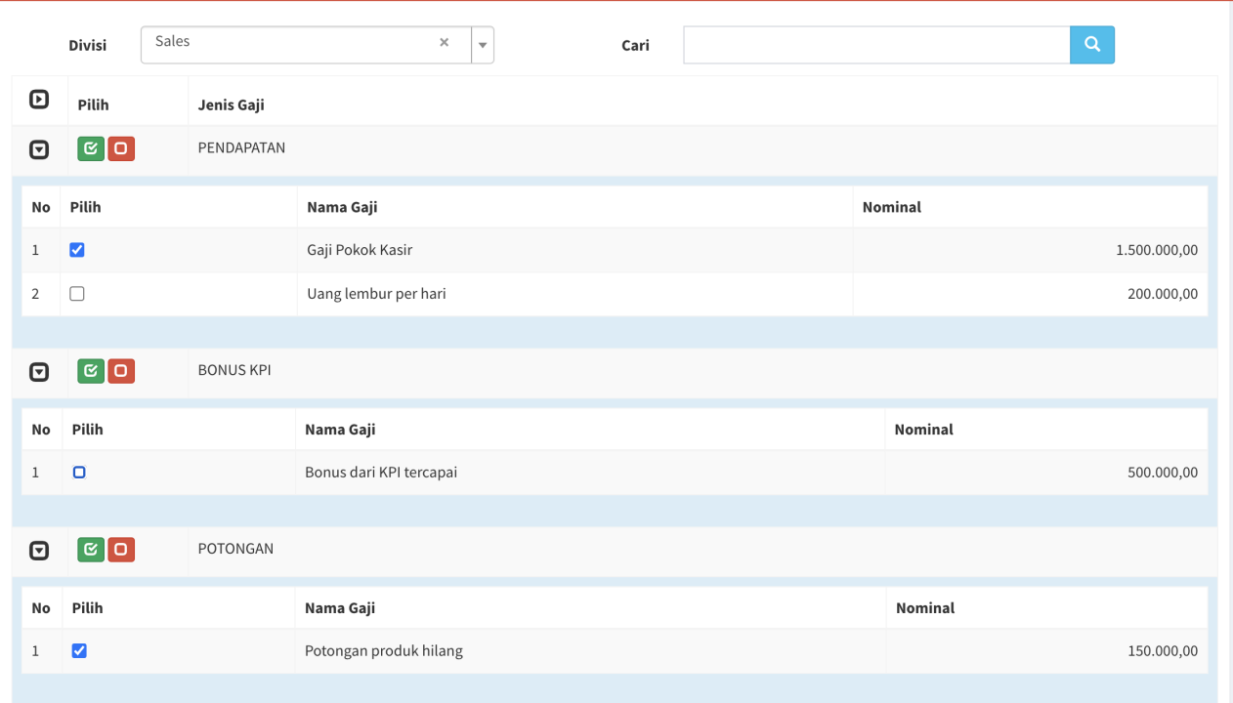Click the red uncheck-all button for PENDAPATAN
Viewport: 1233px width, 703px height.
(x=121, y=149)
